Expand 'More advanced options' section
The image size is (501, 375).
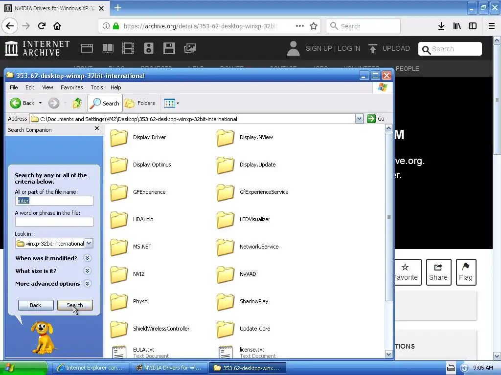[x=87, y=284]
